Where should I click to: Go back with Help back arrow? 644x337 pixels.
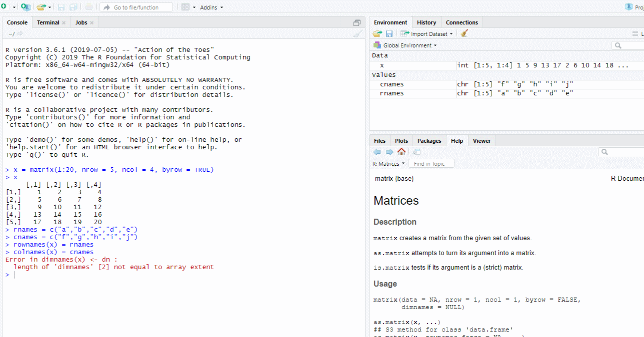(x=377, y=152)
